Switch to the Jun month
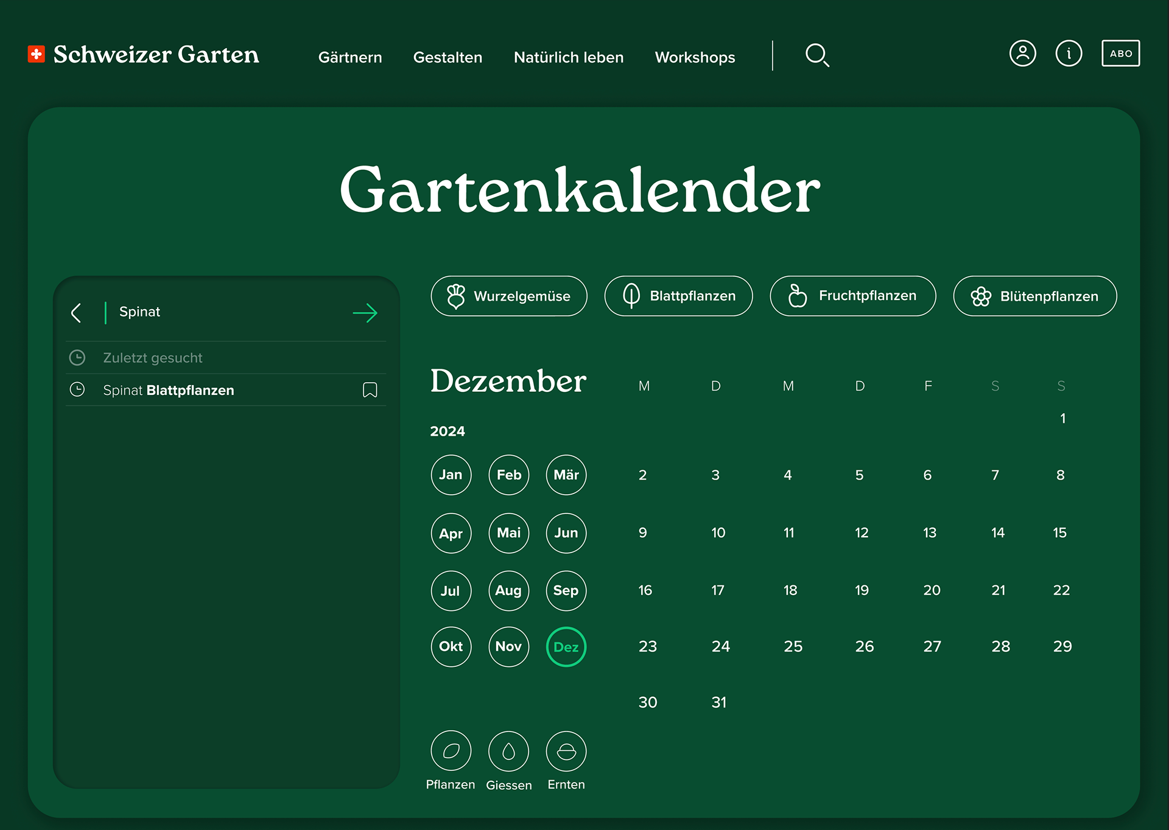 pos(566,533)
